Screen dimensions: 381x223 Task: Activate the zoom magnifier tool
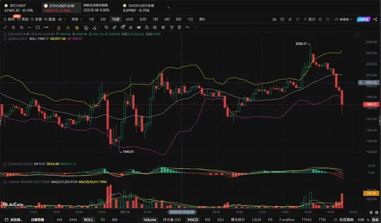tap(123, 27)
